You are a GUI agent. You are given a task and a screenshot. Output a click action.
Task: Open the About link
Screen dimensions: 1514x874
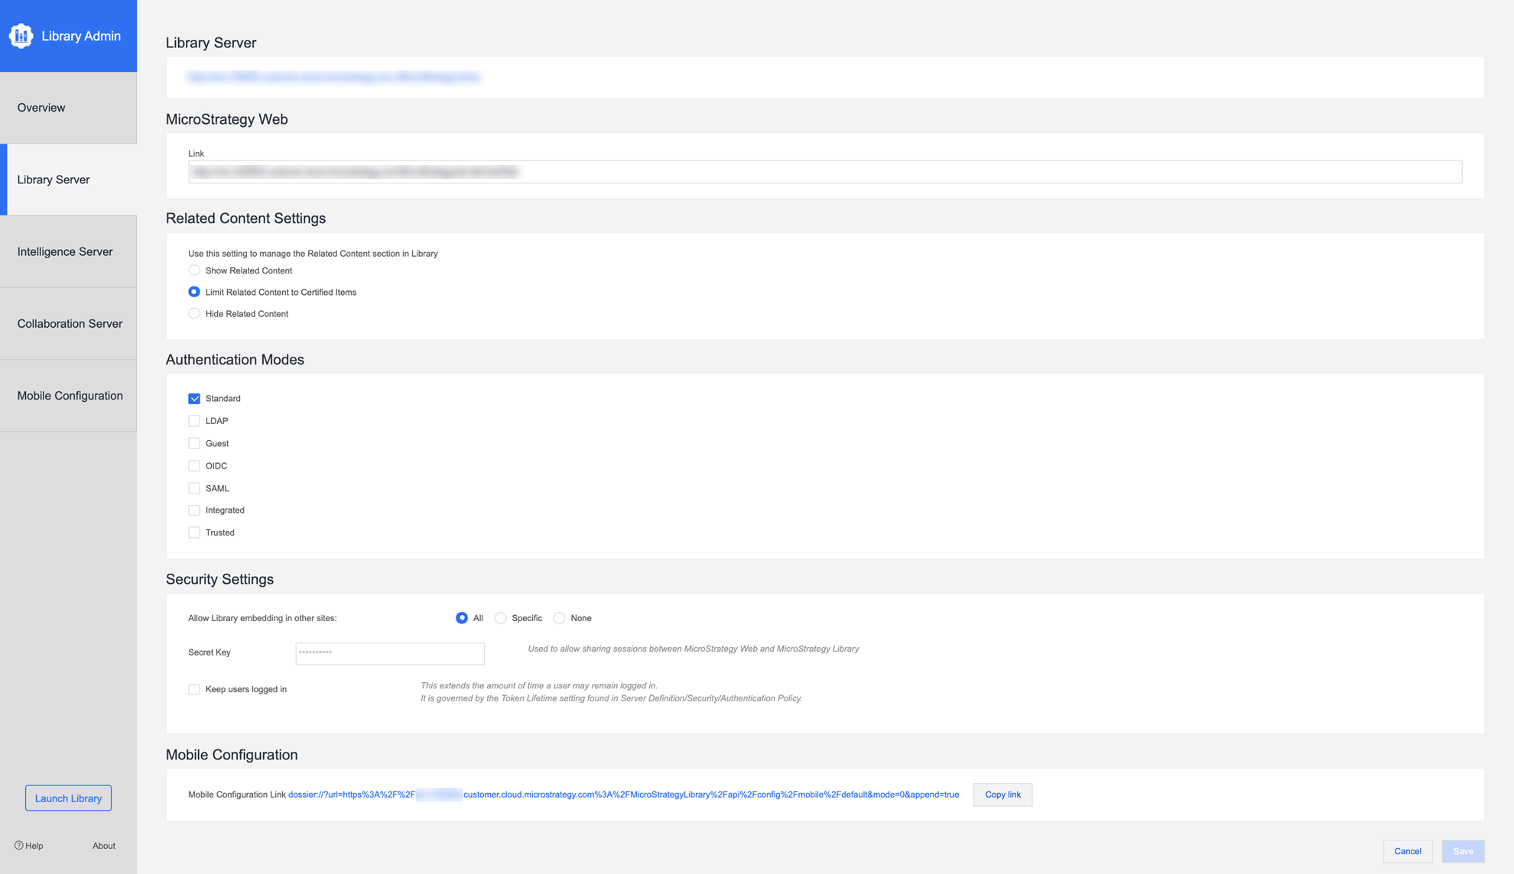[103, 846]
